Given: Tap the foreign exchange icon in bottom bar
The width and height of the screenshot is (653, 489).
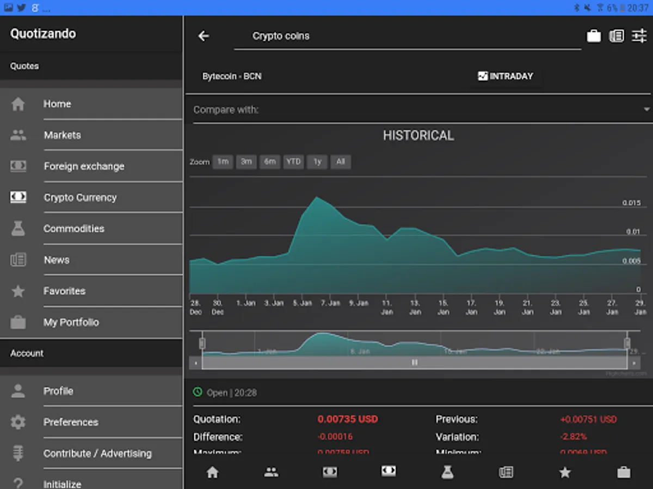Looking at the screenshot, I should (x=330, y=472).
